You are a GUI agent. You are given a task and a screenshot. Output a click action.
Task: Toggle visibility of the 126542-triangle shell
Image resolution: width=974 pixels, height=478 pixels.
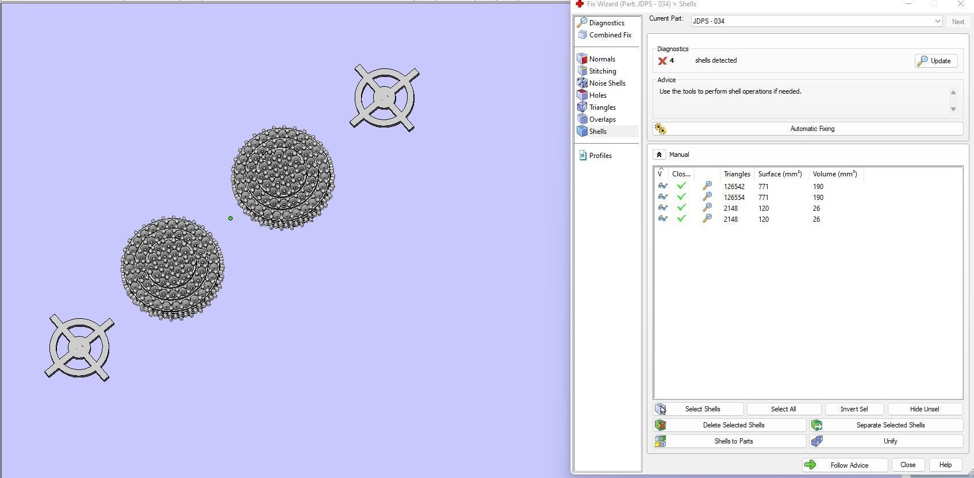point(662,186)
